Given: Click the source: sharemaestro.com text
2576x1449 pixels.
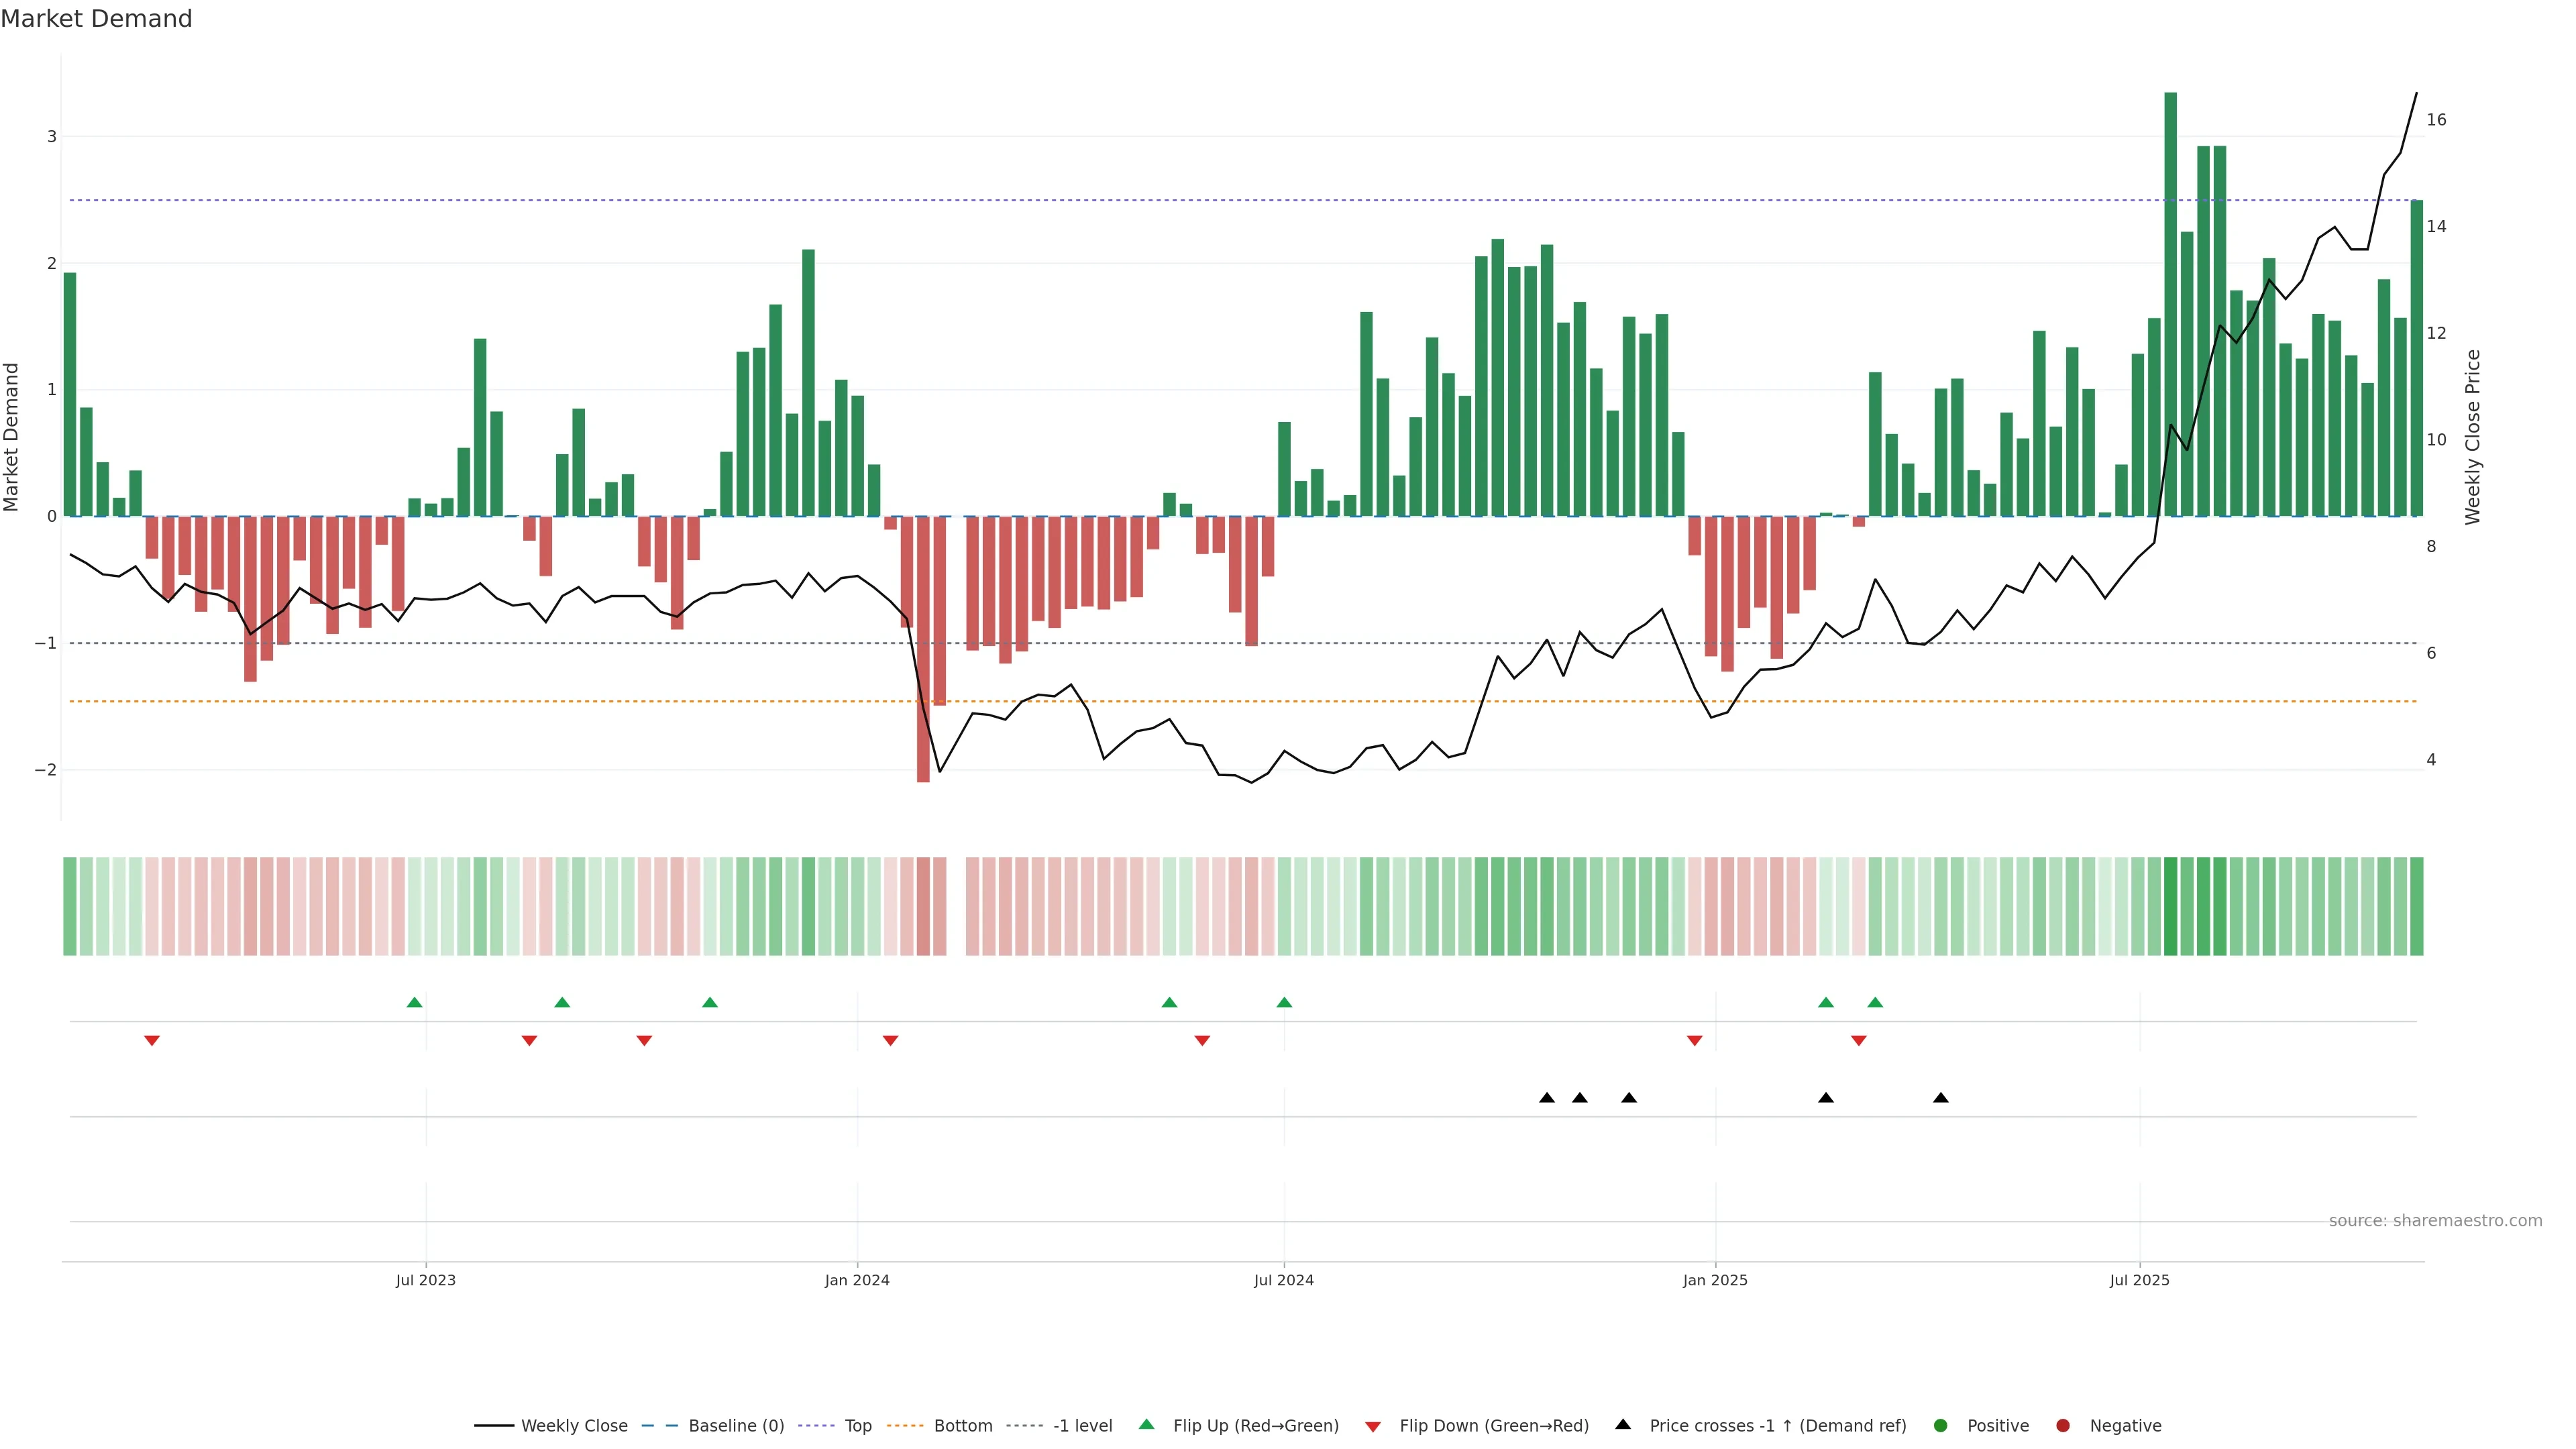Looking at the screenshot, I should coord(2435,1220).
